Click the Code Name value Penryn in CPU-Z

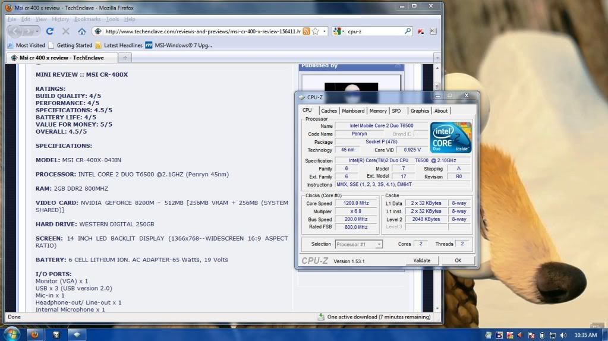(359, 134)
